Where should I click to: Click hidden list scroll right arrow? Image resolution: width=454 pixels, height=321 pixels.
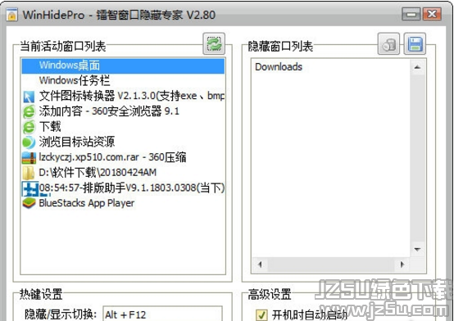(402, 264)
